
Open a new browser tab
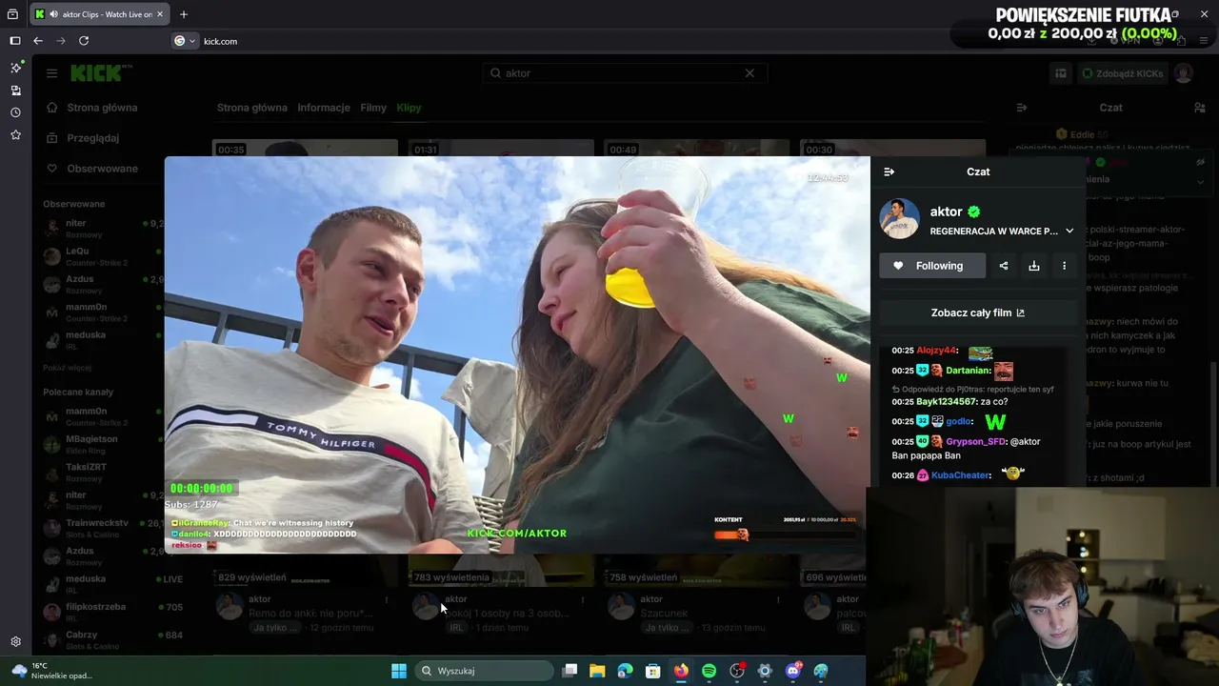pyautogui.click(x=184, y=14)
